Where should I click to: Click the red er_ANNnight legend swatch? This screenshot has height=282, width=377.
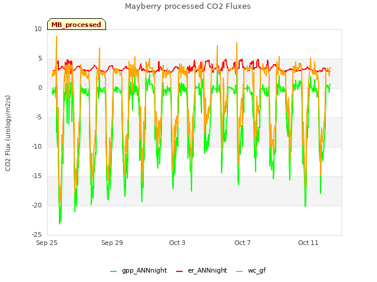(x=179, y=271)
